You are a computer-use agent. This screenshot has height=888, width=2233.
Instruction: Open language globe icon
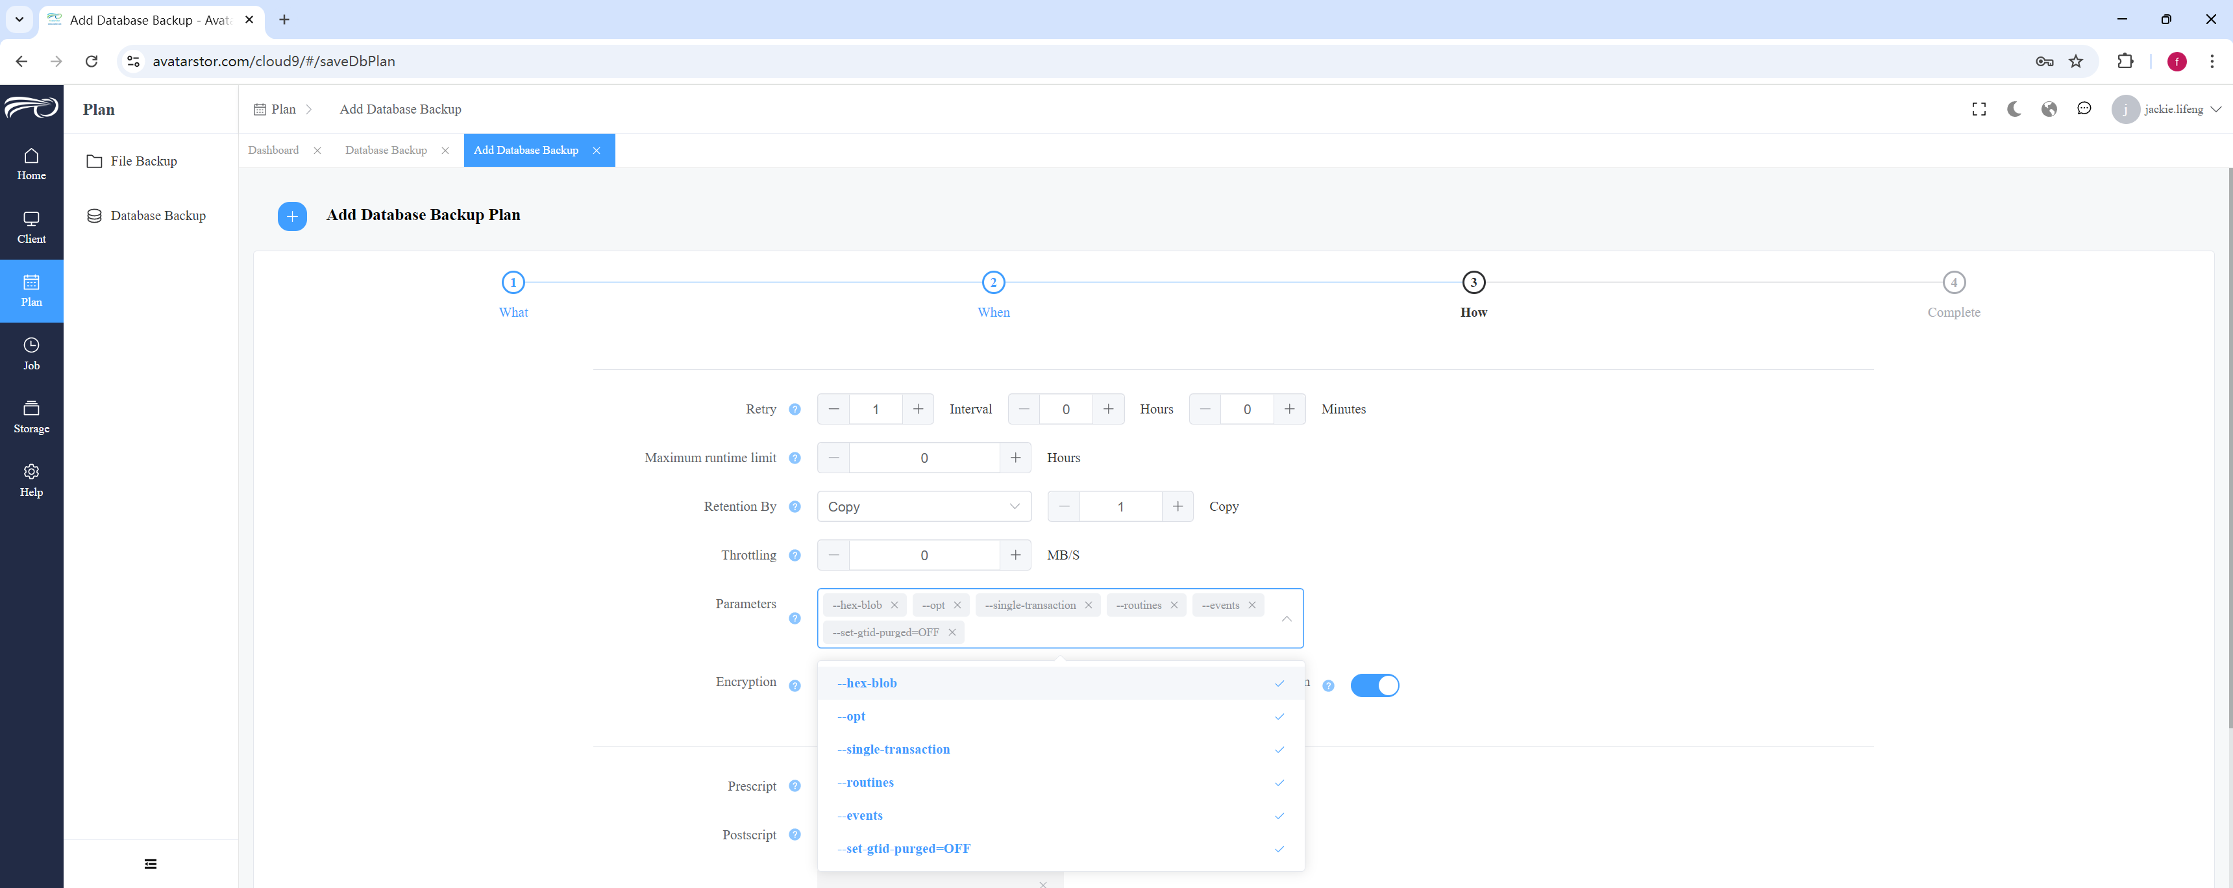[x=2049, y=109]
